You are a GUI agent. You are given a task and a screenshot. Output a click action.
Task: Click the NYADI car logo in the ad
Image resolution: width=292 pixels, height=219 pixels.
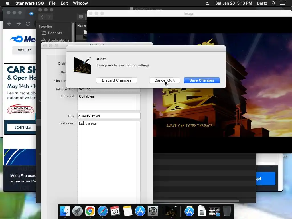(21, 109)
